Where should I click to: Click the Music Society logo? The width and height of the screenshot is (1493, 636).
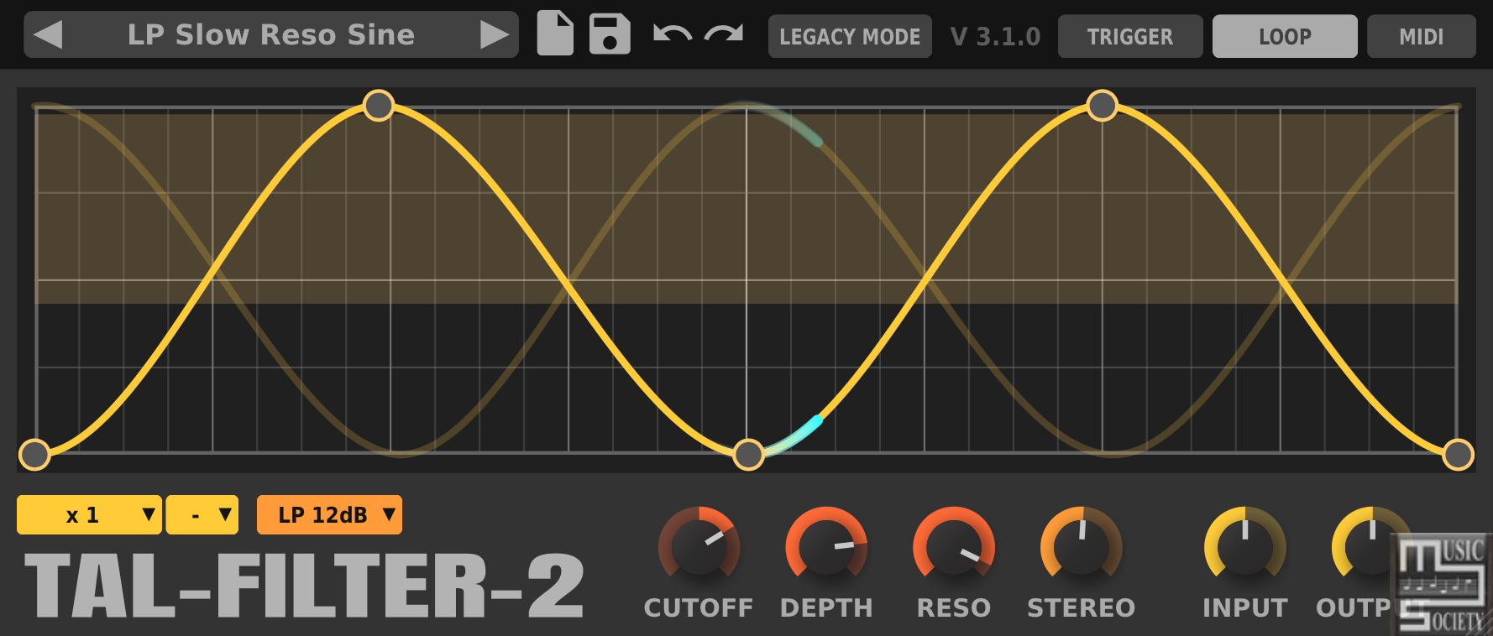point(1441,584)
